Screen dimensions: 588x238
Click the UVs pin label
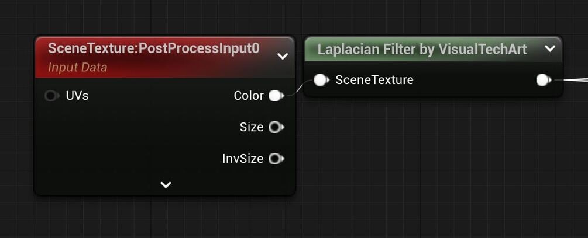click(77, 96)
